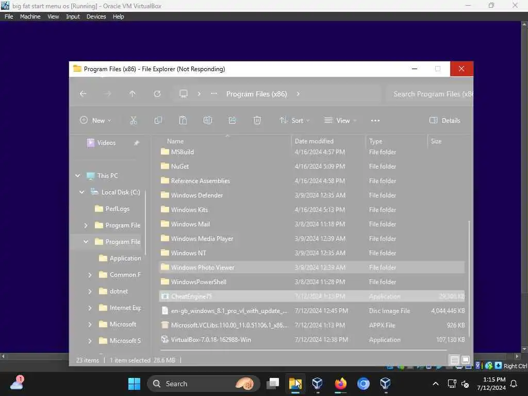Go up one folder level arrow
The image size is (528, 396).
133,94
